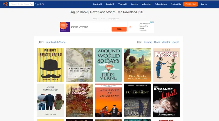Go to Books breadcrumb
This screenshot has height=121, width=219.
tap(103, 19)
